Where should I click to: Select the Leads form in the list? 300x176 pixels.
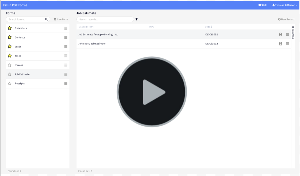[x=18, y=47]
